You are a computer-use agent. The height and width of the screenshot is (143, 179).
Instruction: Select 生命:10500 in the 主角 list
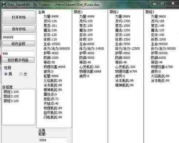pyautogui.click(x=52, y=44)
